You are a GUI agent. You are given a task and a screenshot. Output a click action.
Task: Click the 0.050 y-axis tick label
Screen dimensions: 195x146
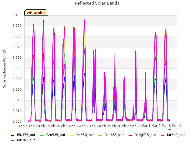coord(17,68)
